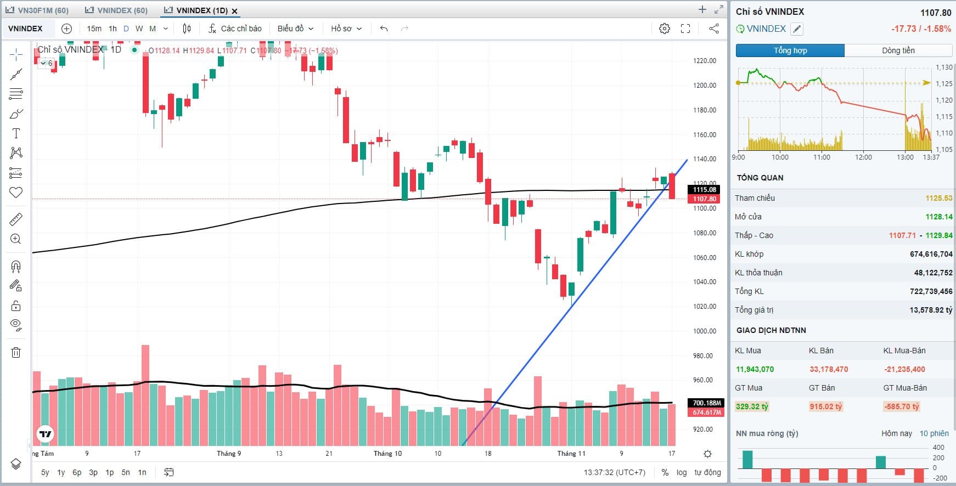Enter fullscreen chart mode

(685, 29)
